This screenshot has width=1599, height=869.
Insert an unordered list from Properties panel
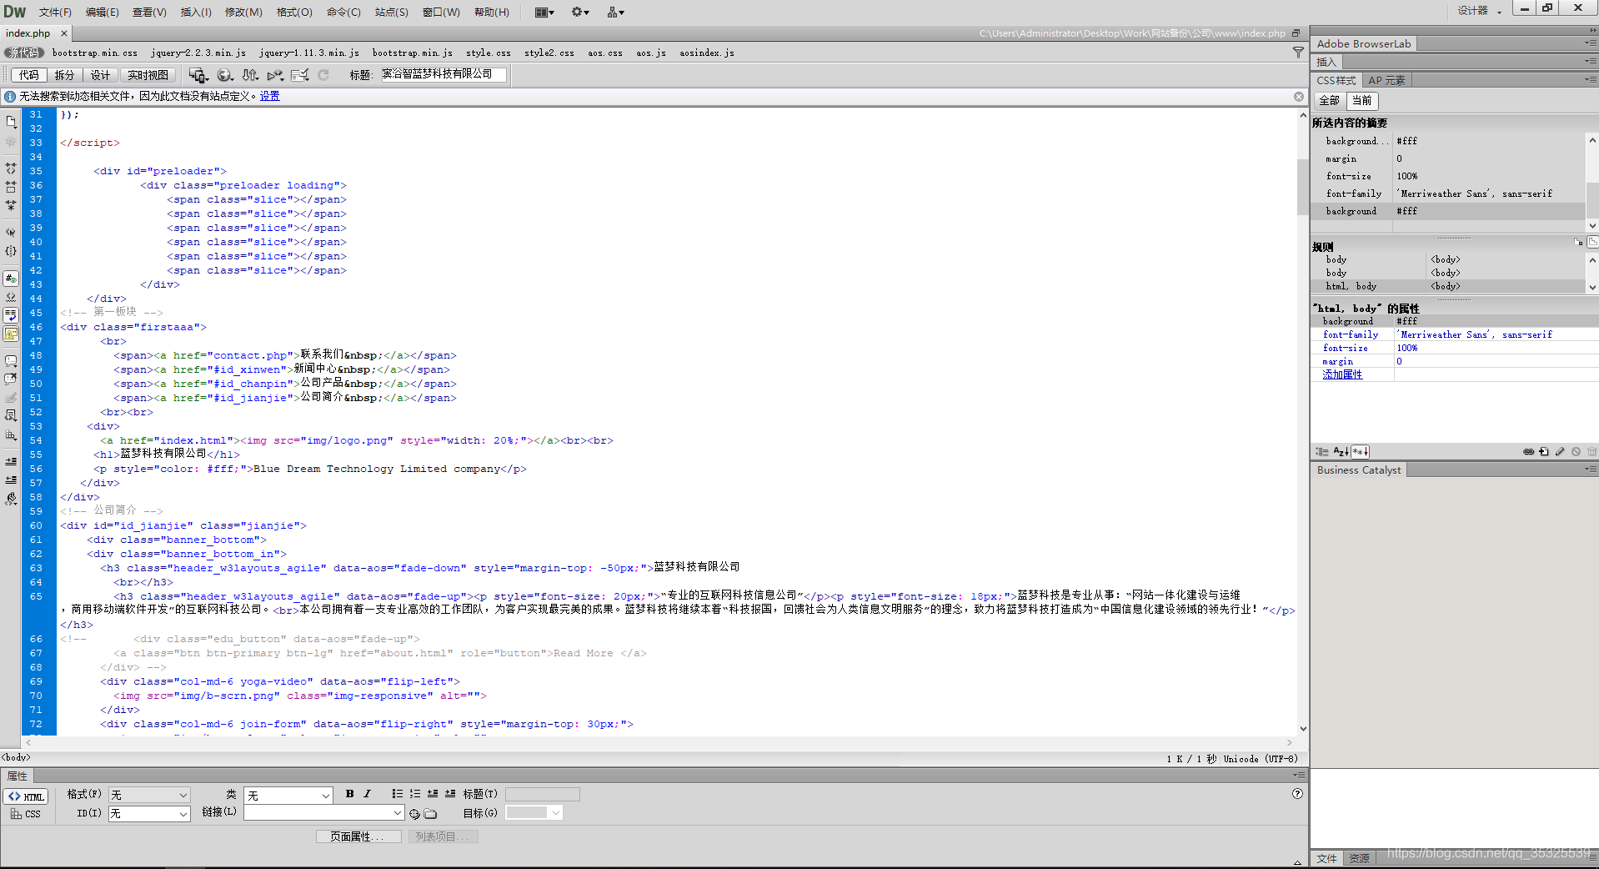pos(398,794)
